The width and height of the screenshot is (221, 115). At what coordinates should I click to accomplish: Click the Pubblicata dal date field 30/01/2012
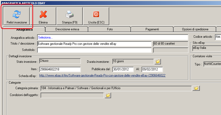pyautogui.click(x=123, y=69)
